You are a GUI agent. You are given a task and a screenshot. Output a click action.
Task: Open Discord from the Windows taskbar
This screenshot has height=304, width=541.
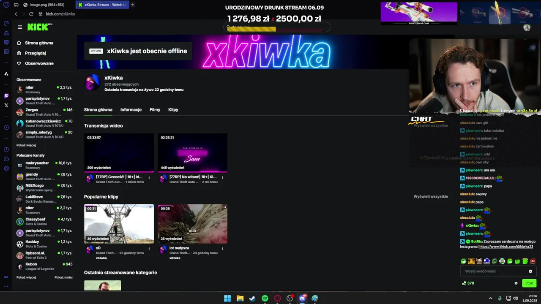tap(302, 299)
